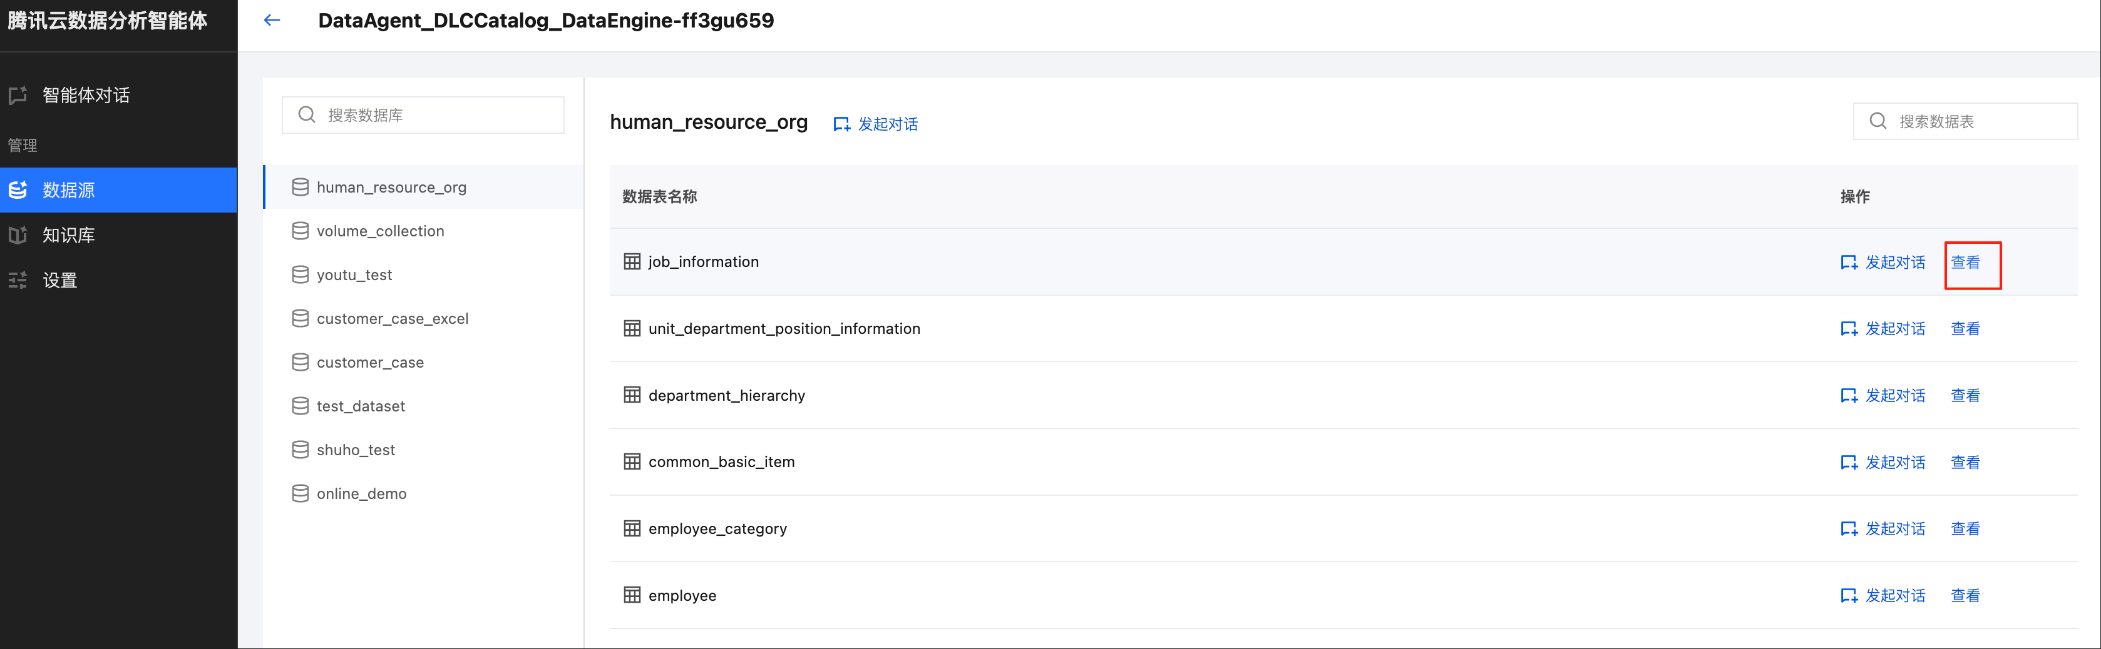Click 查看 for employee_category
Screen dimensions: 2101x649
pos(1965,530)
